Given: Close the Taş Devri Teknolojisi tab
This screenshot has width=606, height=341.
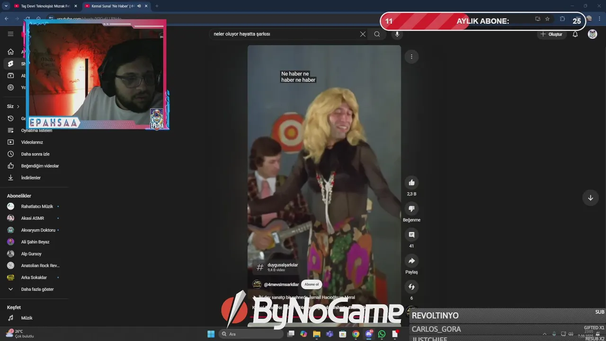Looking at the screenshot, I should pyautogui.click(x=75, y=6).
